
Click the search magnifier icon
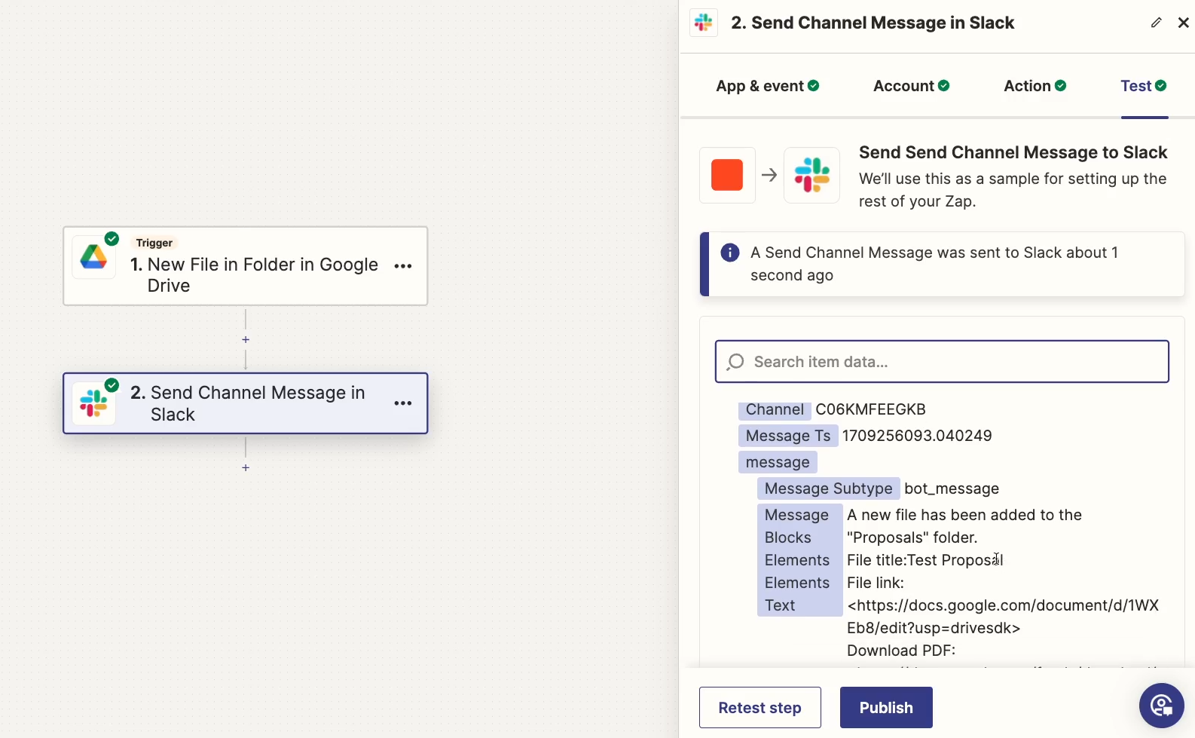[x=735, y=362]
